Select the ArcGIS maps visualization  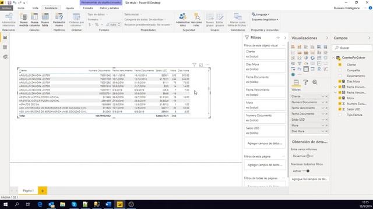[x=293, y=74]
